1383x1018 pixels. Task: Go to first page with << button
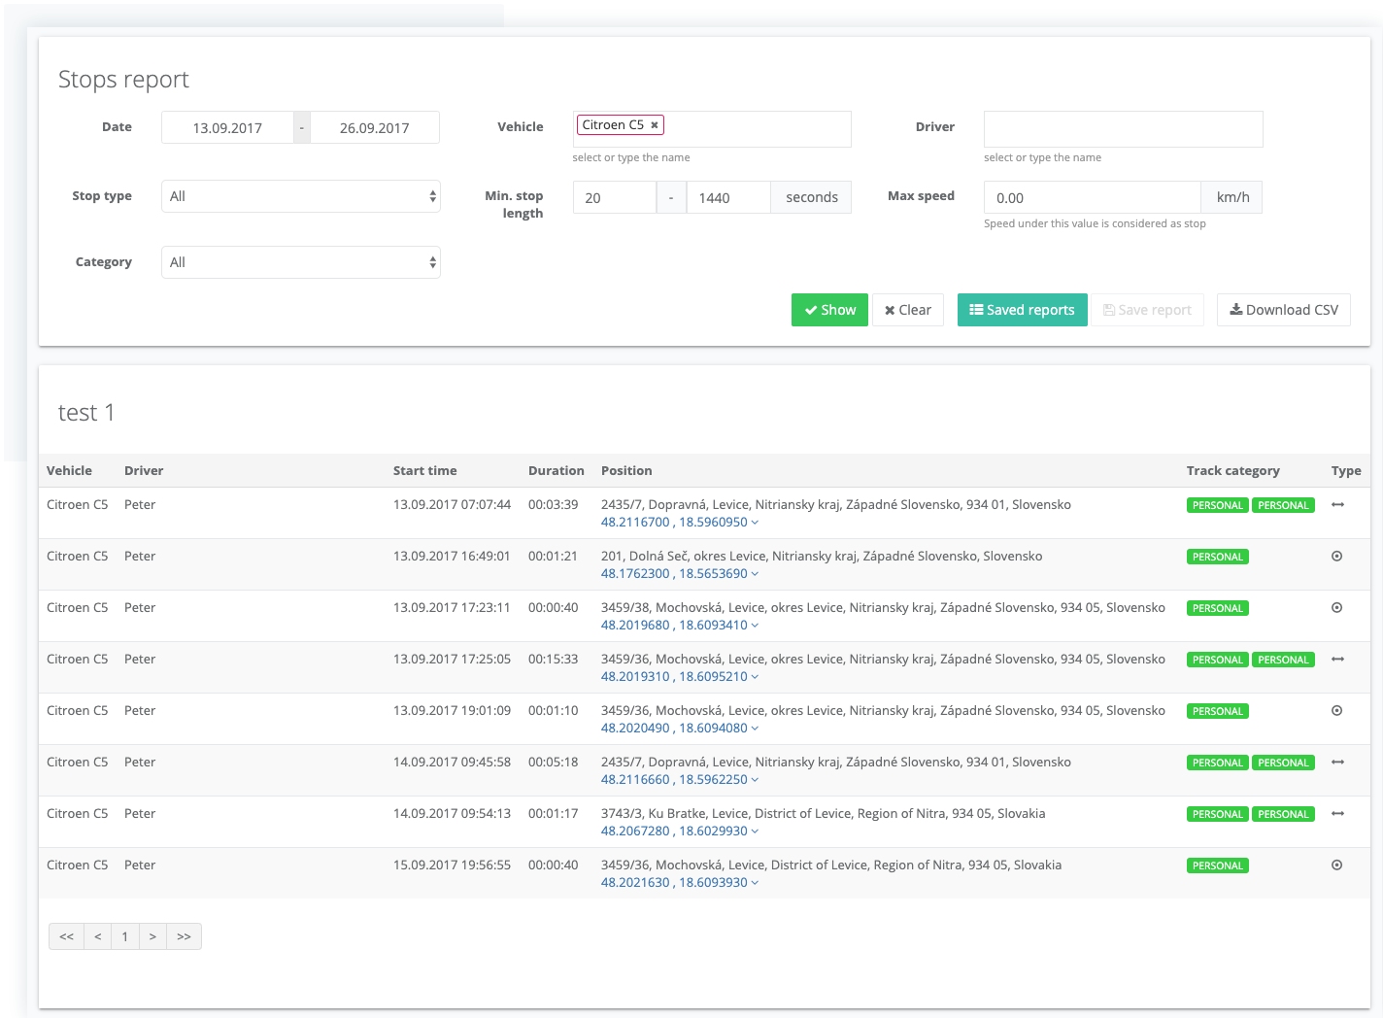[66, 936]
